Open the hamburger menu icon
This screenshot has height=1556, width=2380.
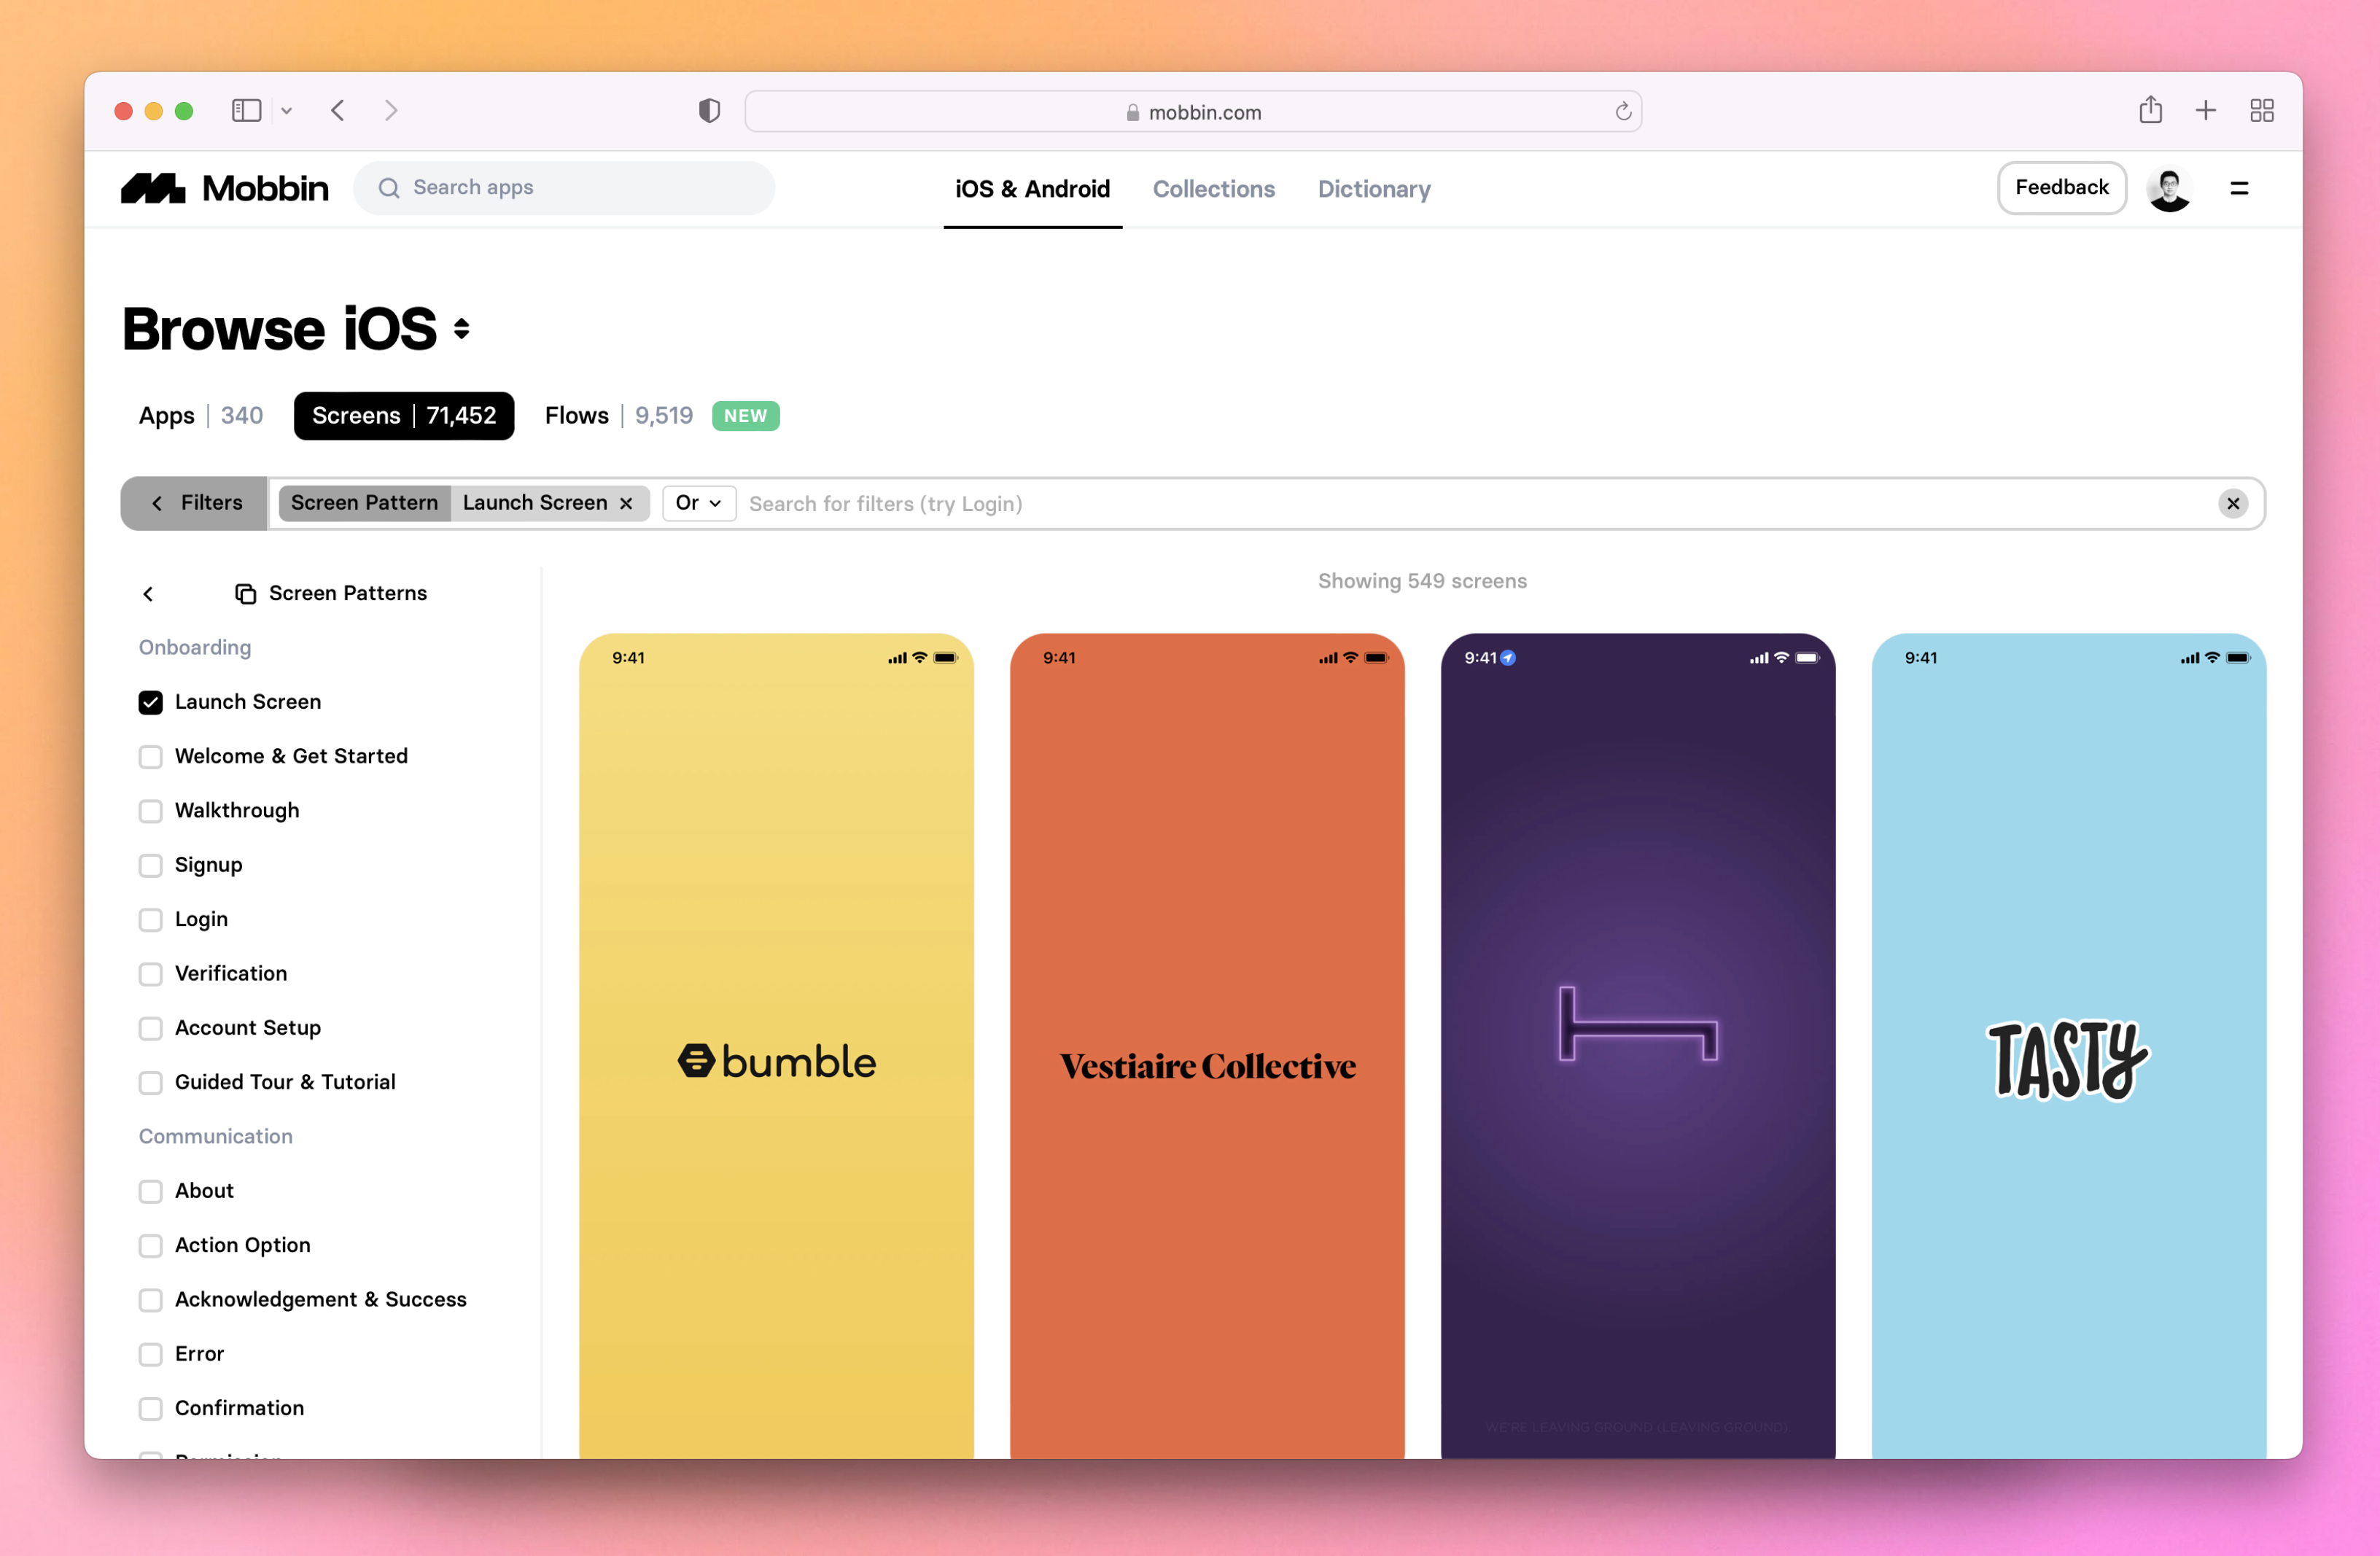click(2239, 188)
